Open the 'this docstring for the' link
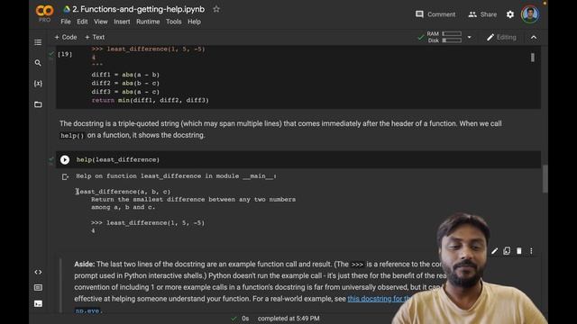 coord(379,299)
